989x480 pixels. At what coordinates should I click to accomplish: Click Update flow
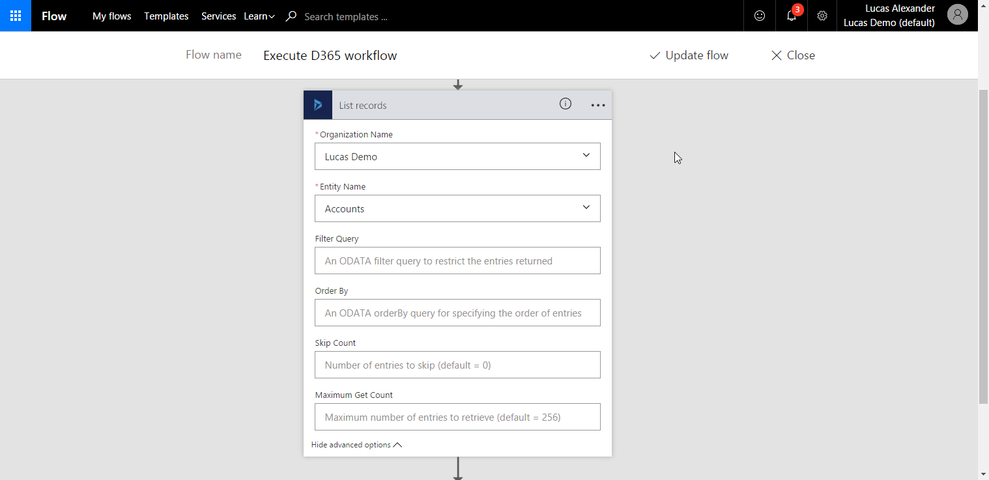point(689,55)
